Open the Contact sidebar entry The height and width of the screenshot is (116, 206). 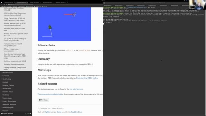point(5,82)
